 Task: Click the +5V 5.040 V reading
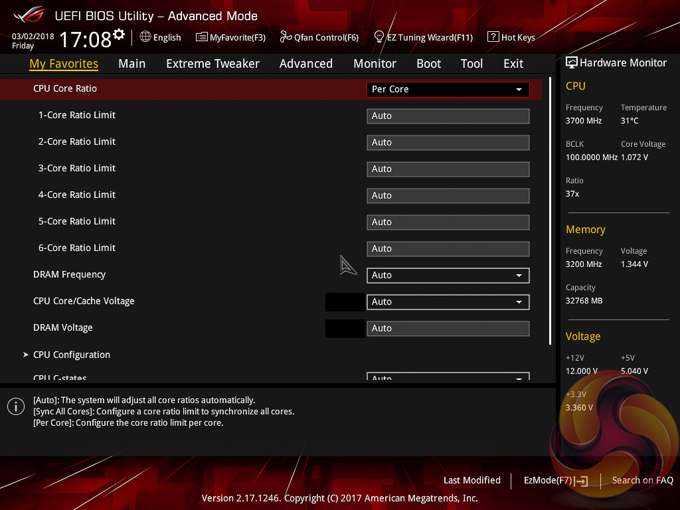click(x=634, y=371)
